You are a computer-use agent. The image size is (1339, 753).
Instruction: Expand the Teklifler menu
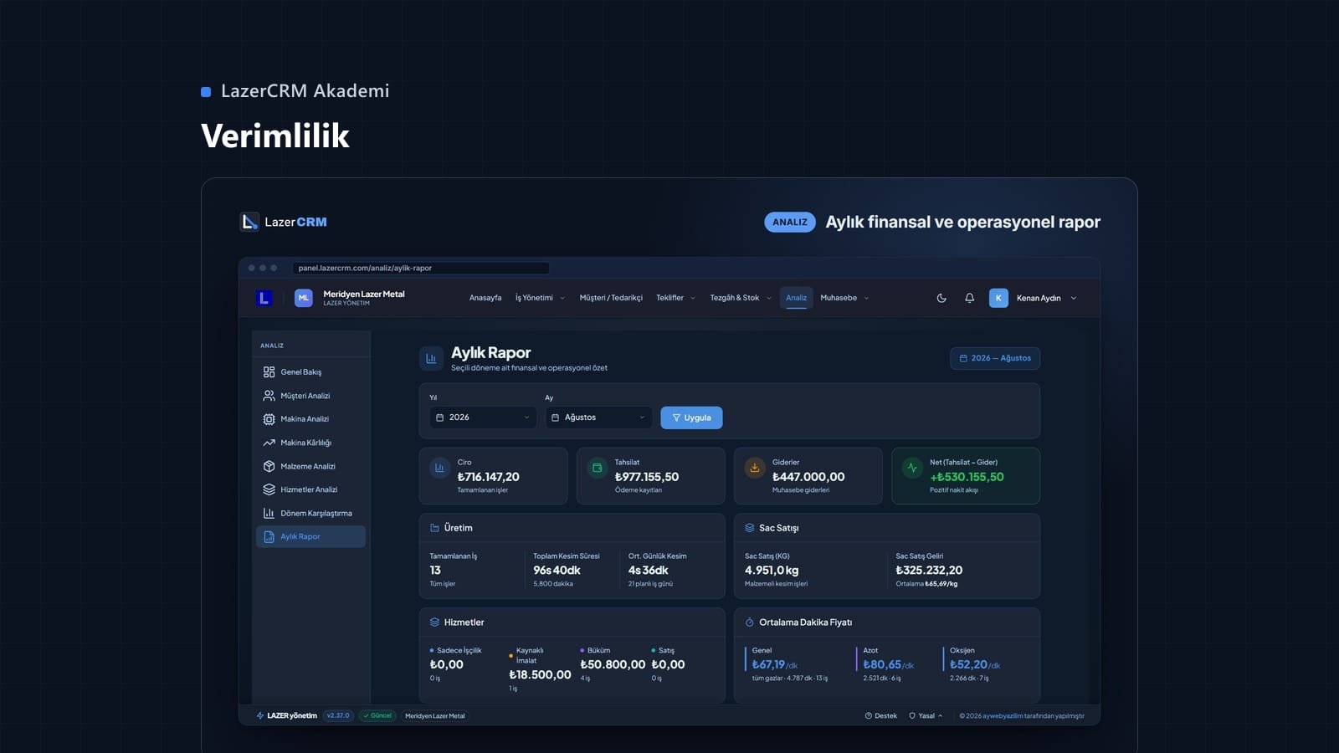point(675,298)
